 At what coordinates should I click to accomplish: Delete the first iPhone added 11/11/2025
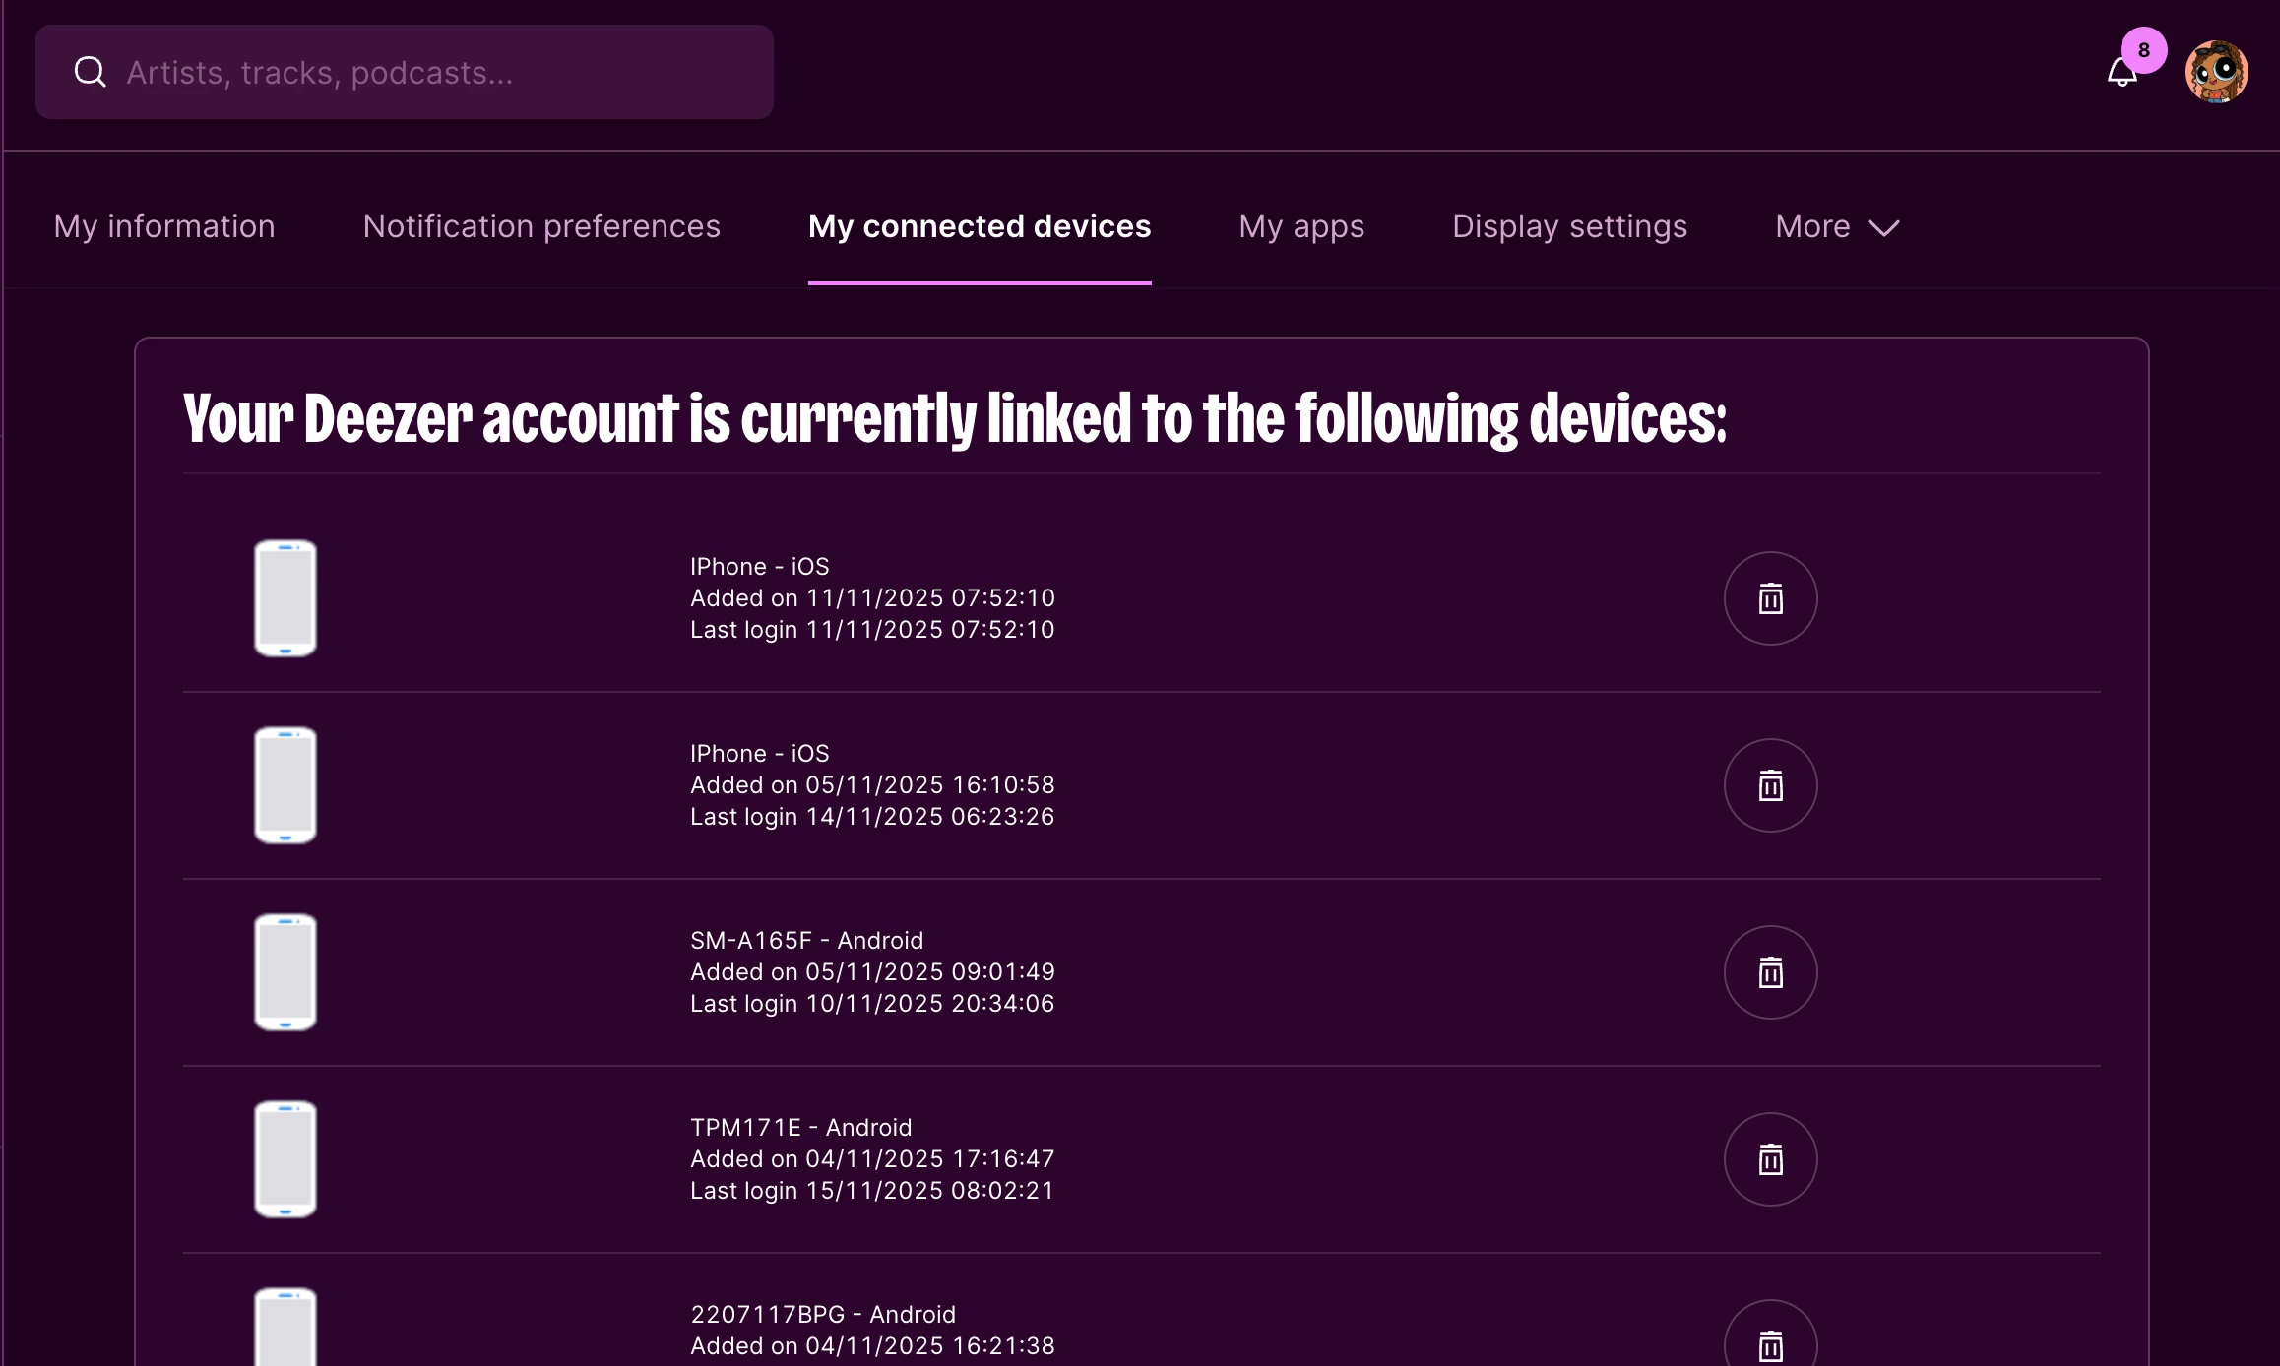point(1770,598)
